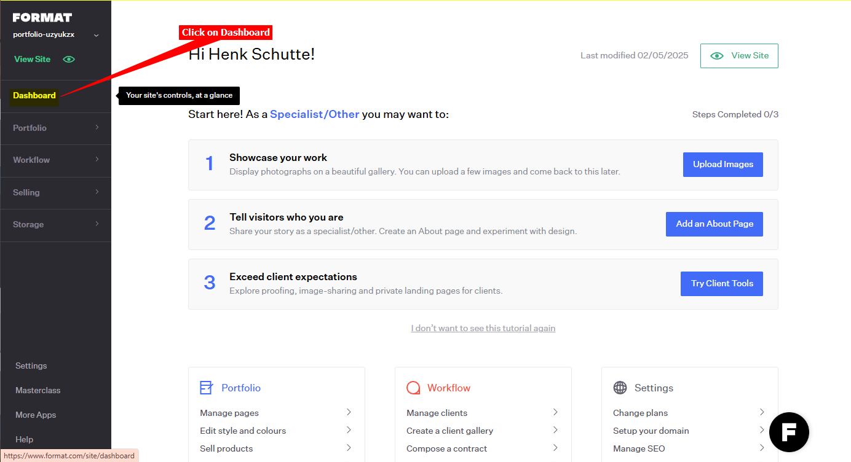Open the round F chat bubble
The height and width of the screenshot is (462, 851).
tap(789, 433)
